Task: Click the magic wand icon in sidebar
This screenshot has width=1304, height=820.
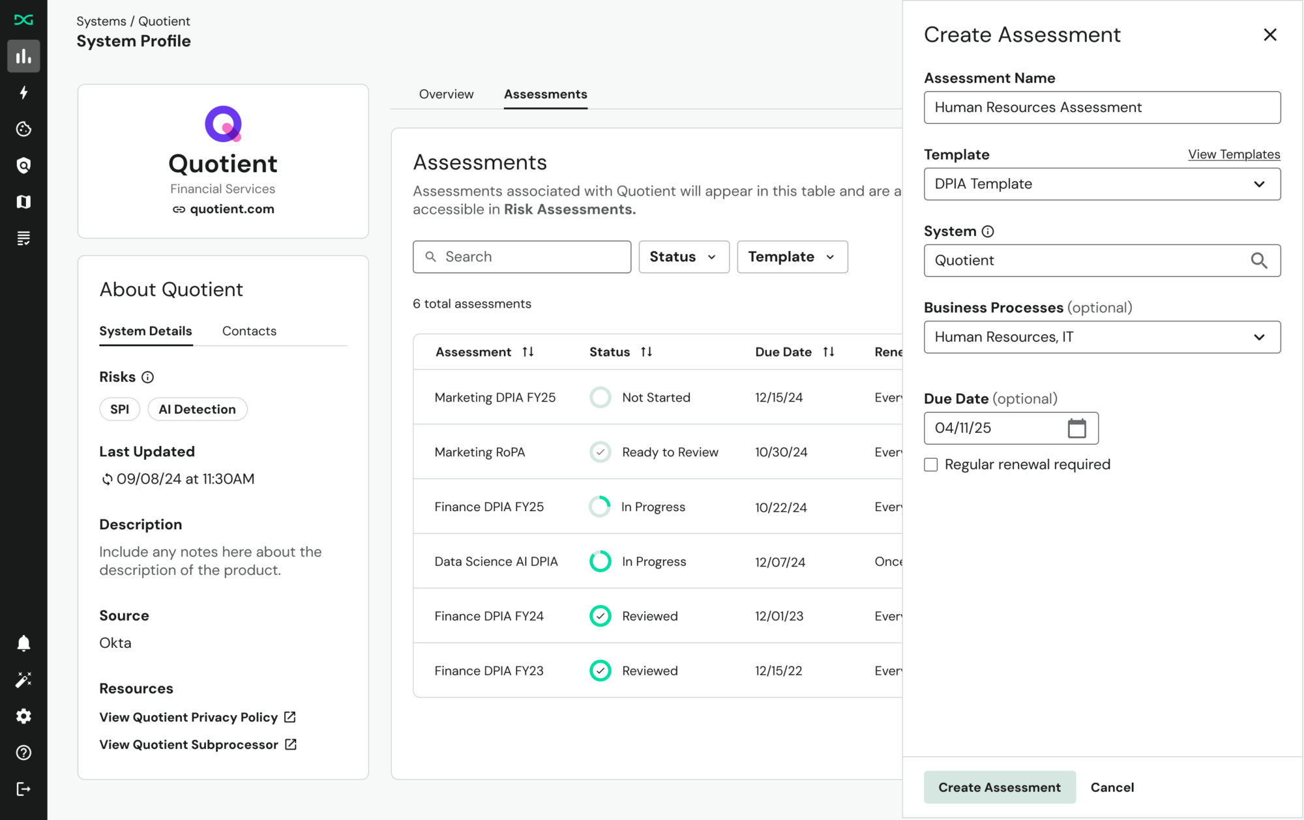Action: [x=23, y=680]
